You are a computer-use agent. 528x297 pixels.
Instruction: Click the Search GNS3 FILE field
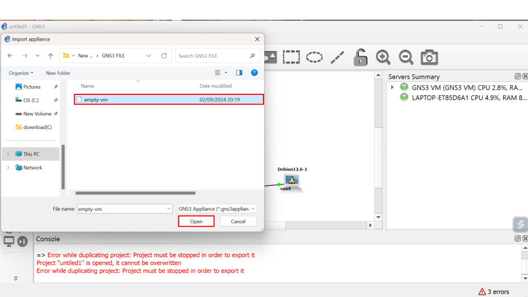[213, 56]
